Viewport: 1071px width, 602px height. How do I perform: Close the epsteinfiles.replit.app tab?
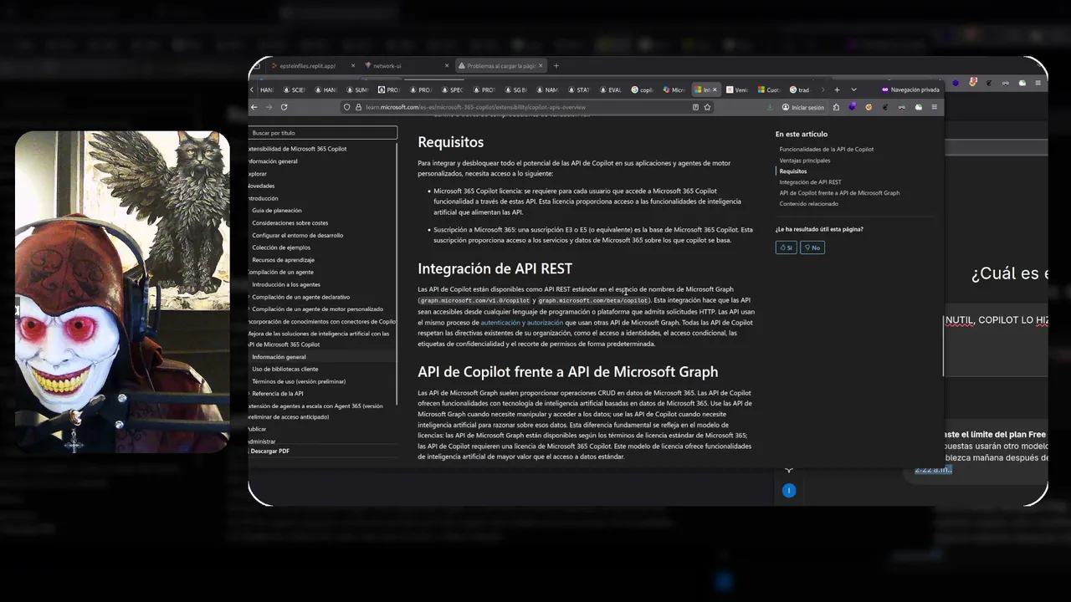[354, 65]
